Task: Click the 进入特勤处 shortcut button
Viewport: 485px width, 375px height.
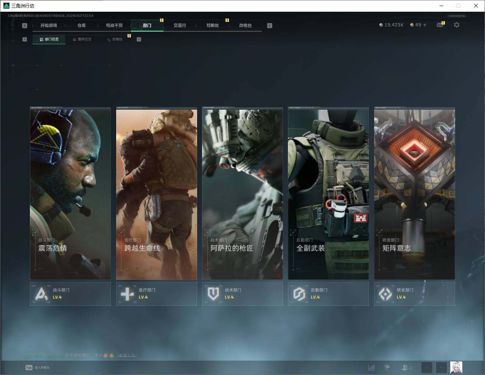Action: [x=38, y=367]
